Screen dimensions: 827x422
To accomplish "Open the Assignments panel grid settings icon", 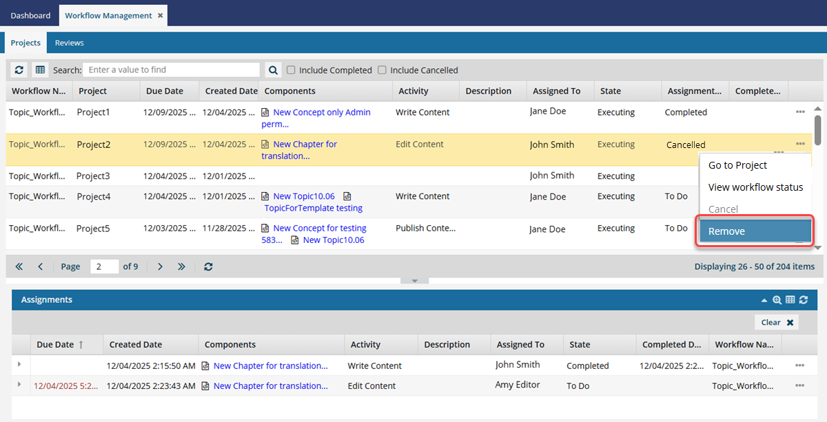I will point(790,300).
